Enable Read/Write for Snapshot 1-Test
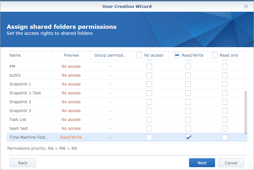 point(188,93)
